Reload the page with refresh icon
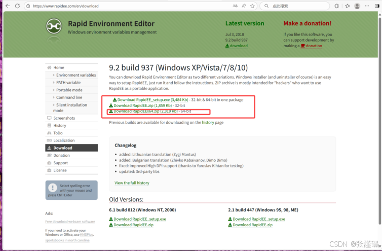382x251 pixels. click(x=17, y=6)
